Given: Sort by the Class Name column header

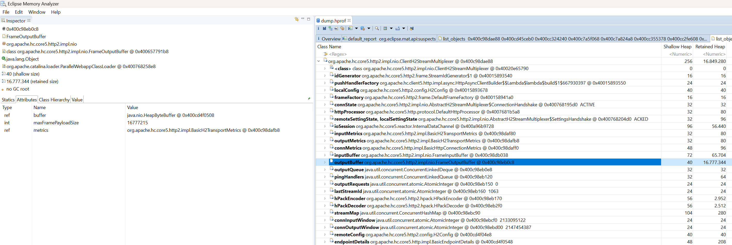Looking at the screenshot, I should (x=329, y=47).
